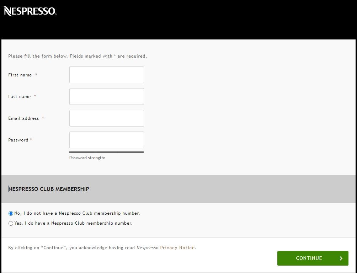
Task: Click the Password input field
Action: click(107, 140)
